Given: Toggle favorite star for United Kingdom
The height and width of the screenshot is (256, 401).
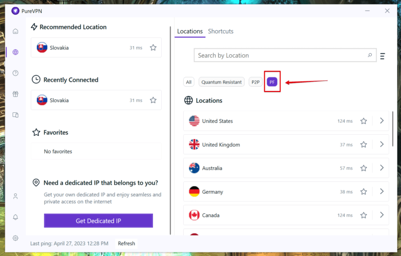Looking at the screenshot, I should point(363,144).
